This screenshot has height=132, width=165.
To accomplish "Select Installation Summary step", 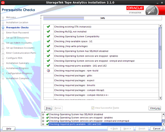I will (17, 63).
